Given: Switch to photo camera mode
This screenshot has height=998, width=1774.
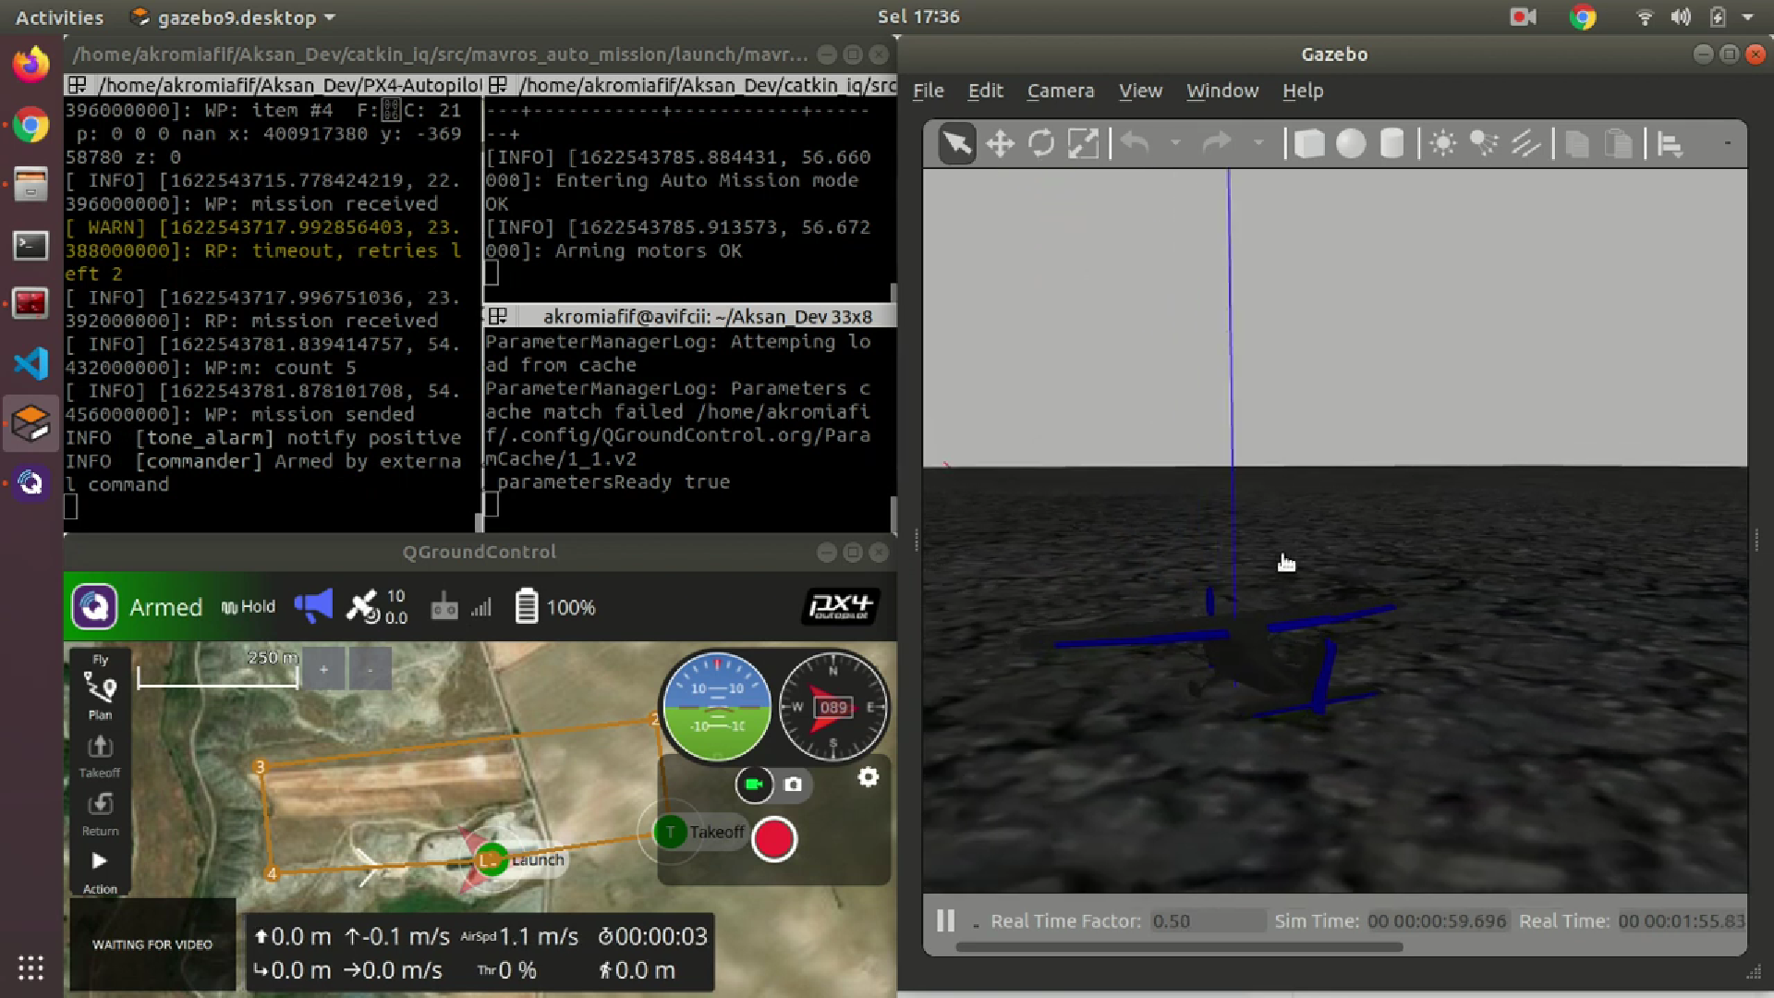Looking at the screenshot, I should tap(793, 785).
